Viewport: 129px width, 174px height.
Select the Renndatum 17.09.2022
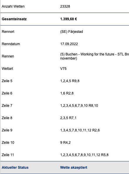tap(69, 44)
